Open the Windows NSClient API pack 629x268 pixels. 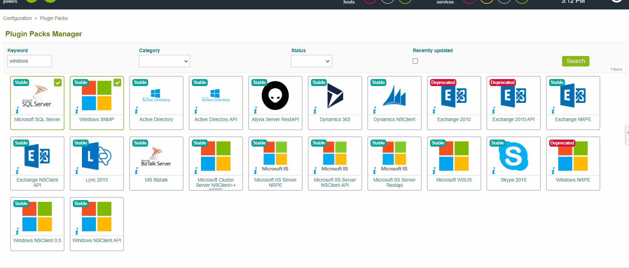pos(97,217)
